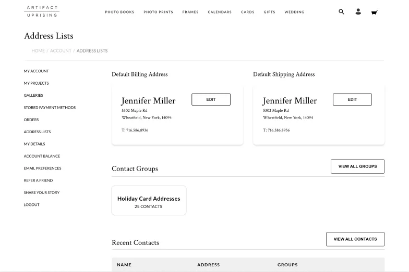Click 5302 Maple Rd in billing card
The image size is (409, 272).
[x=135, y=110]
